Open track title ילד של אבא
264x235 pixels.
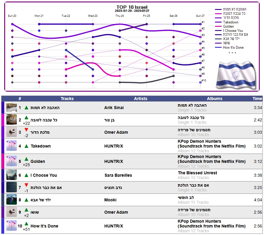pos(41,200)
